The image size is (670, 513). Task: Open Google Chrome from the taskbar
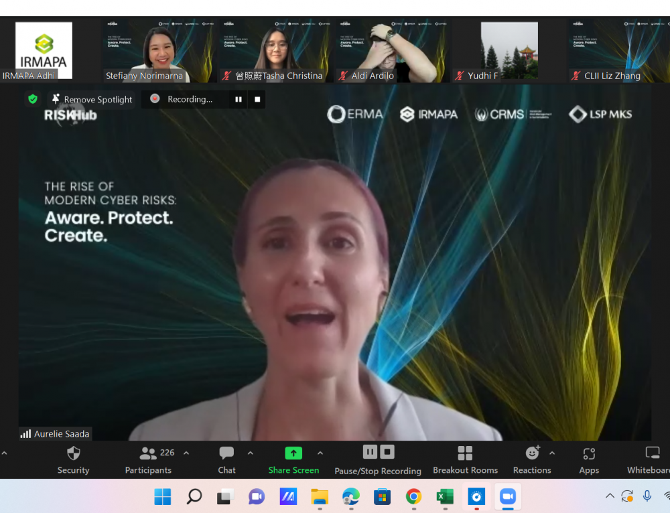[413, 496]
